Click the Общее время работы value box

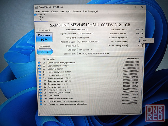[x=135, y=46]
